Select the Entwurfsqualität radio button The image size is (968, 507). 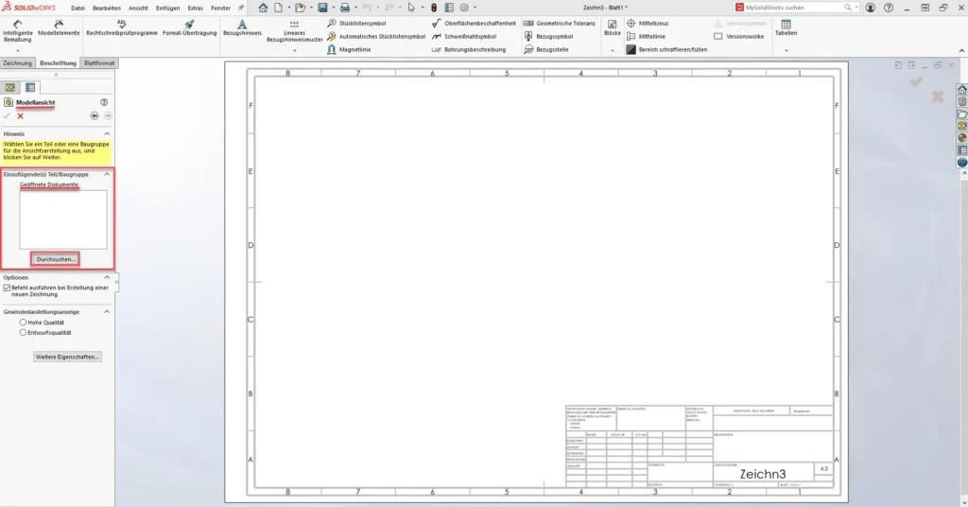[x=23, y=333]
